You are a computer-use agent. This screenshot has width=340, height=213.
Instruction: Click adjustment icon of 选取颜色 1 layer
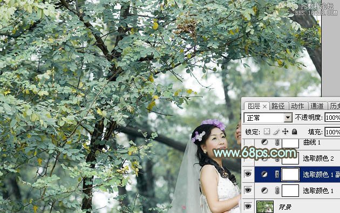point(264,190)
